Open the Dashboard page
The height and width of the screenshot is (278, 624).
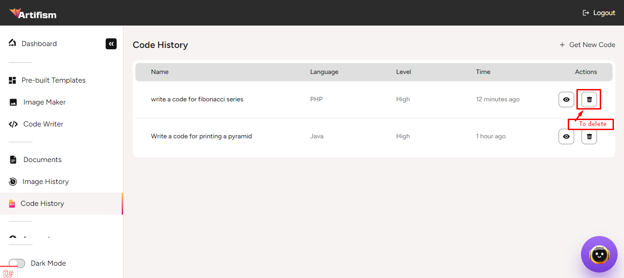(39, 44)
